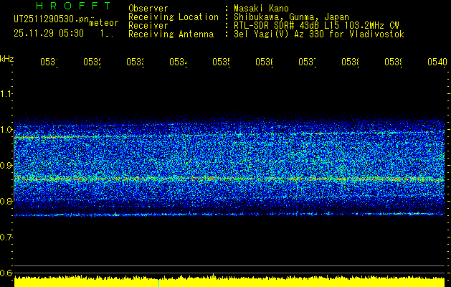Click the 0538 time marker
451x287 pixels.
click(x=351, y=62)
